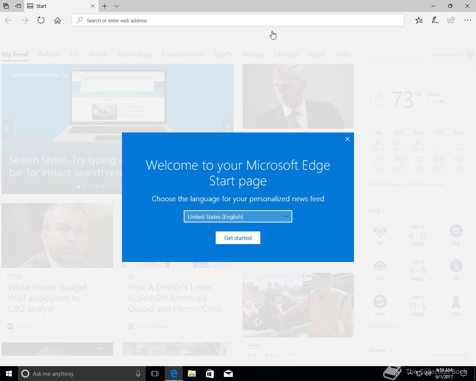Screen dimensions: 476x381
Task: Open the Autos feed tab
Action: [x=316, y=54]
